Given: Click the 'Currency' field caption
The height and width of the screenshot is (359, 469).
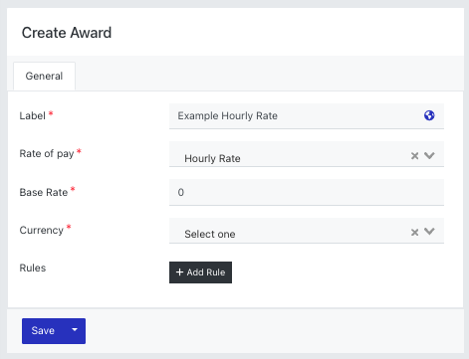Looking at the screenshot, I should [x=42, y=230].
